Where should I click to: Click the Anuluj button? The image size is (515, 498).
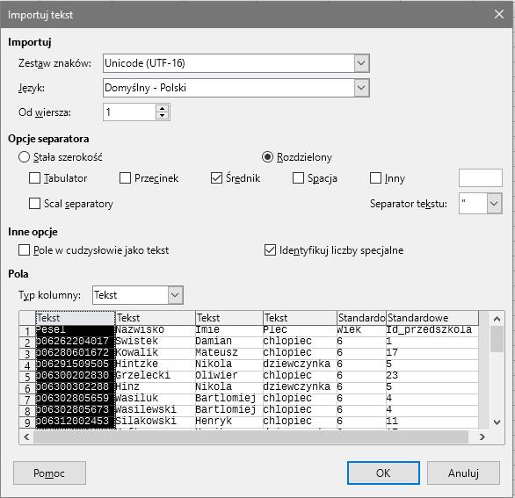tap(463, 473)
